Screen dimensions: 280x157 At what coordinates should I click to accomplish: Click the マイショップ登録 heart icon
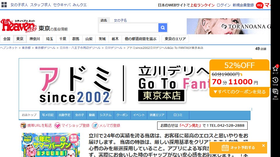coord(57,126)
